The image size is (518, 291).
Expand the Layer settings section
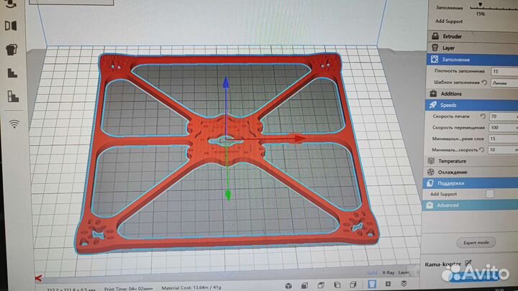pos(473,48)
